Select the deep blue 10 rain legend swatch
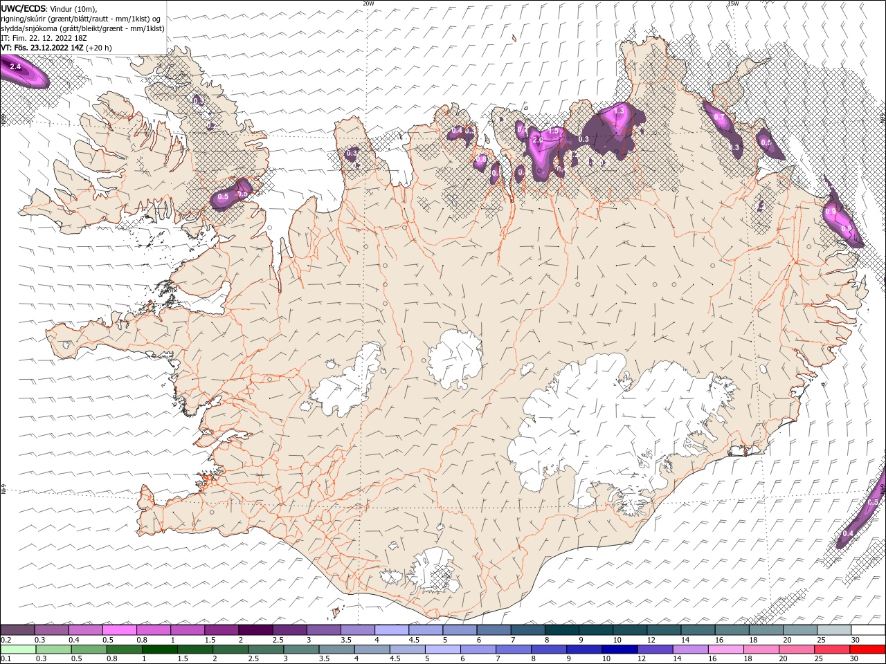This screenshot has height=664, width=886. coord(620,649)
